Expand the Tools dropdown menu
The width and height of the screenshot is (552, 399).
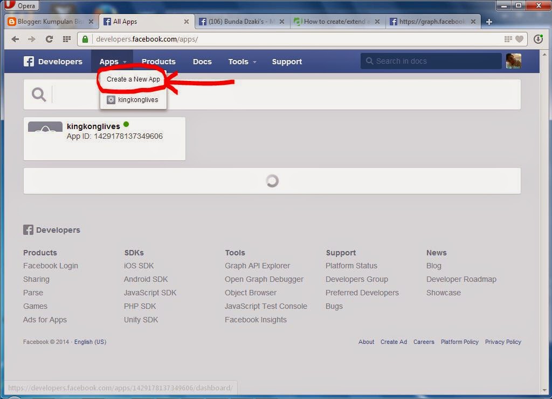coord(242,62)
